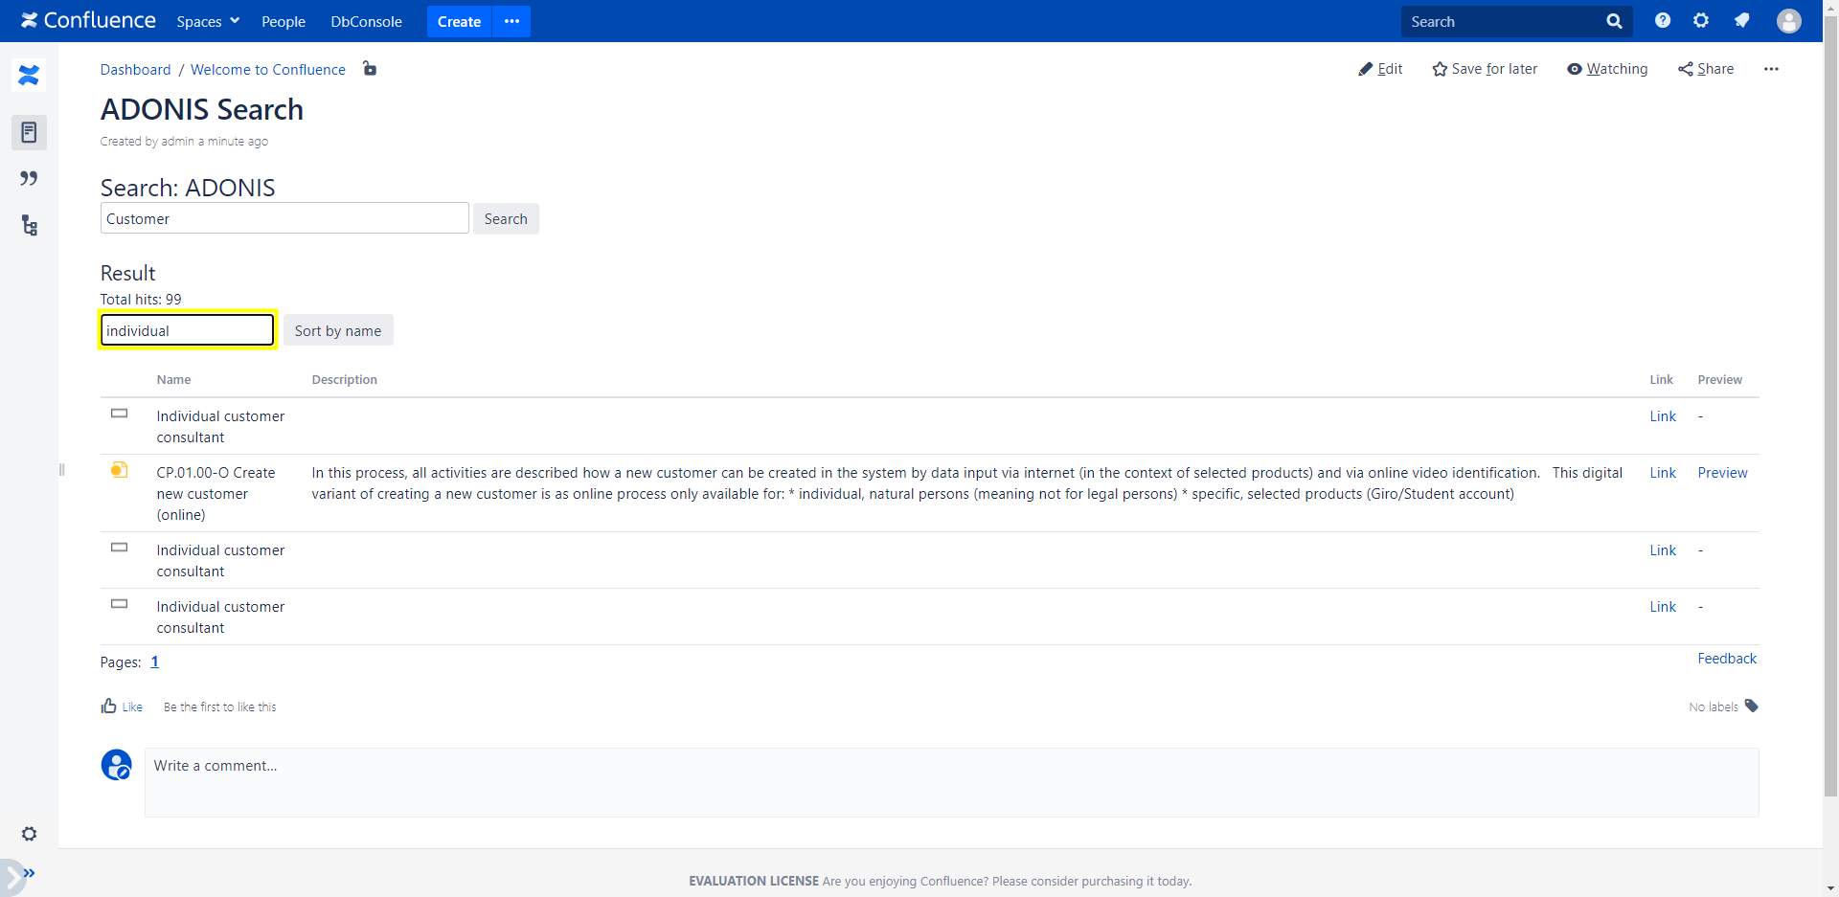The width and height of the screenshot is (1839, 897).
Task: Click the Help question mark icon
Action: (x=1662, y=21)
